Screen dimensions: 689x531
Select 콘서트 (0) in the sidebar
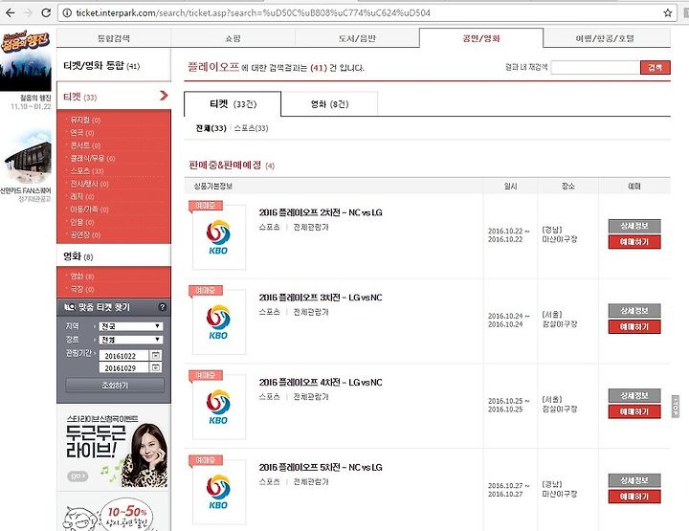click(x=85, y=145)
